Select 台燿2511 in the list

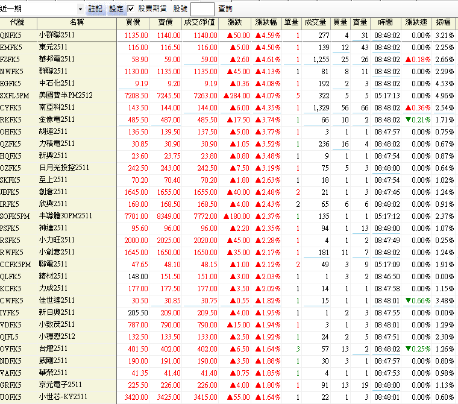point(53,349)
